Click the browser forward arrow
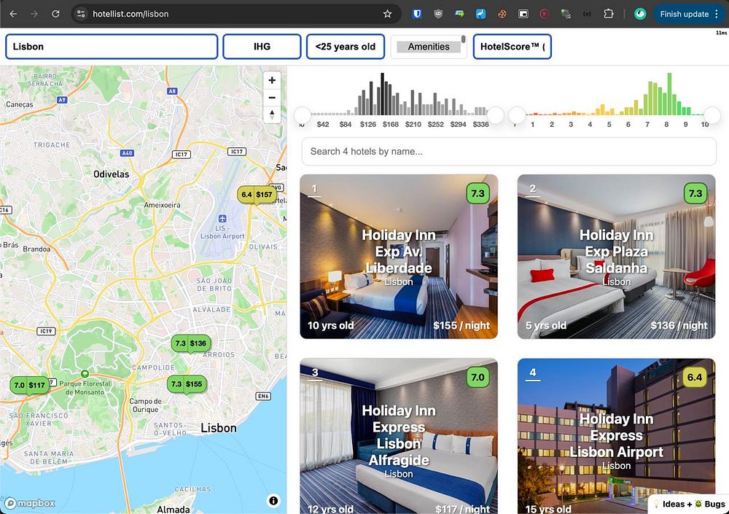Screen dimensions: 729x514 34,14
